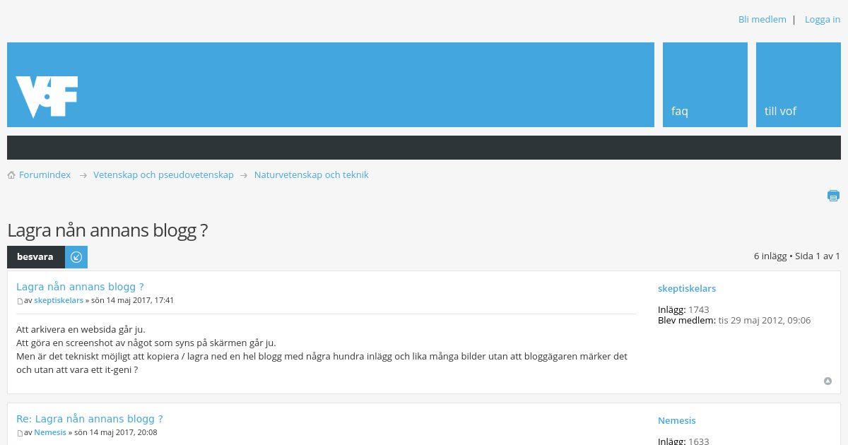Click text "tis 29 maj 2012, 09:06"
The image size is (848, 445).
click(x=765, y=320)
